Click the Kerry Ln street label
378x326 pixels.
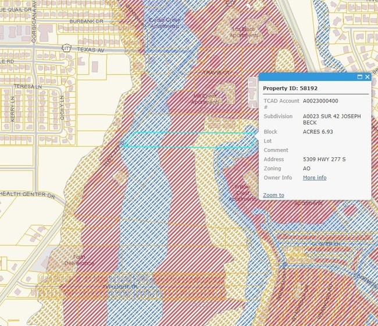[12, 108]
